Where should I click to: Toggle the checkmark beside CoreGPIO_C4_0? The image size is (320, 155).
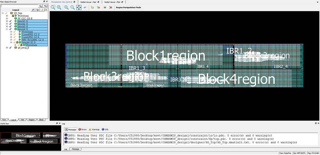pos(14,37)
